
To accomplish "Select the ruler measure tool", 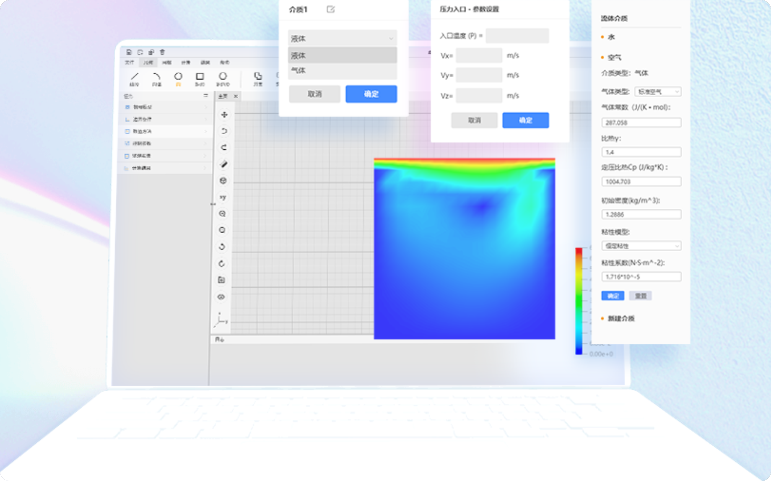I will (224, 164).
